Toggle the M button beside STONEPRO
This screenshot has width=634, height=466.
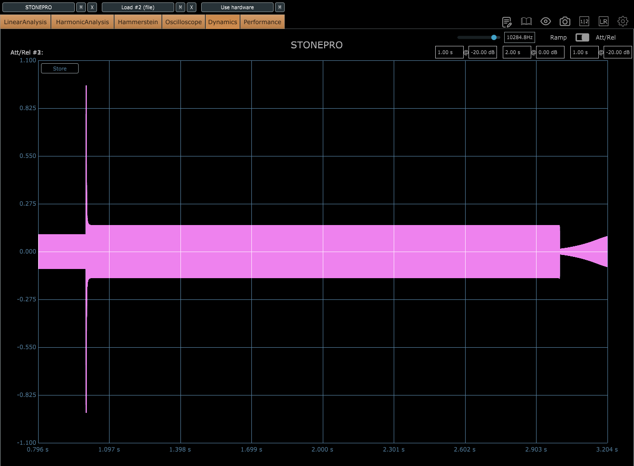pos(81,7)
